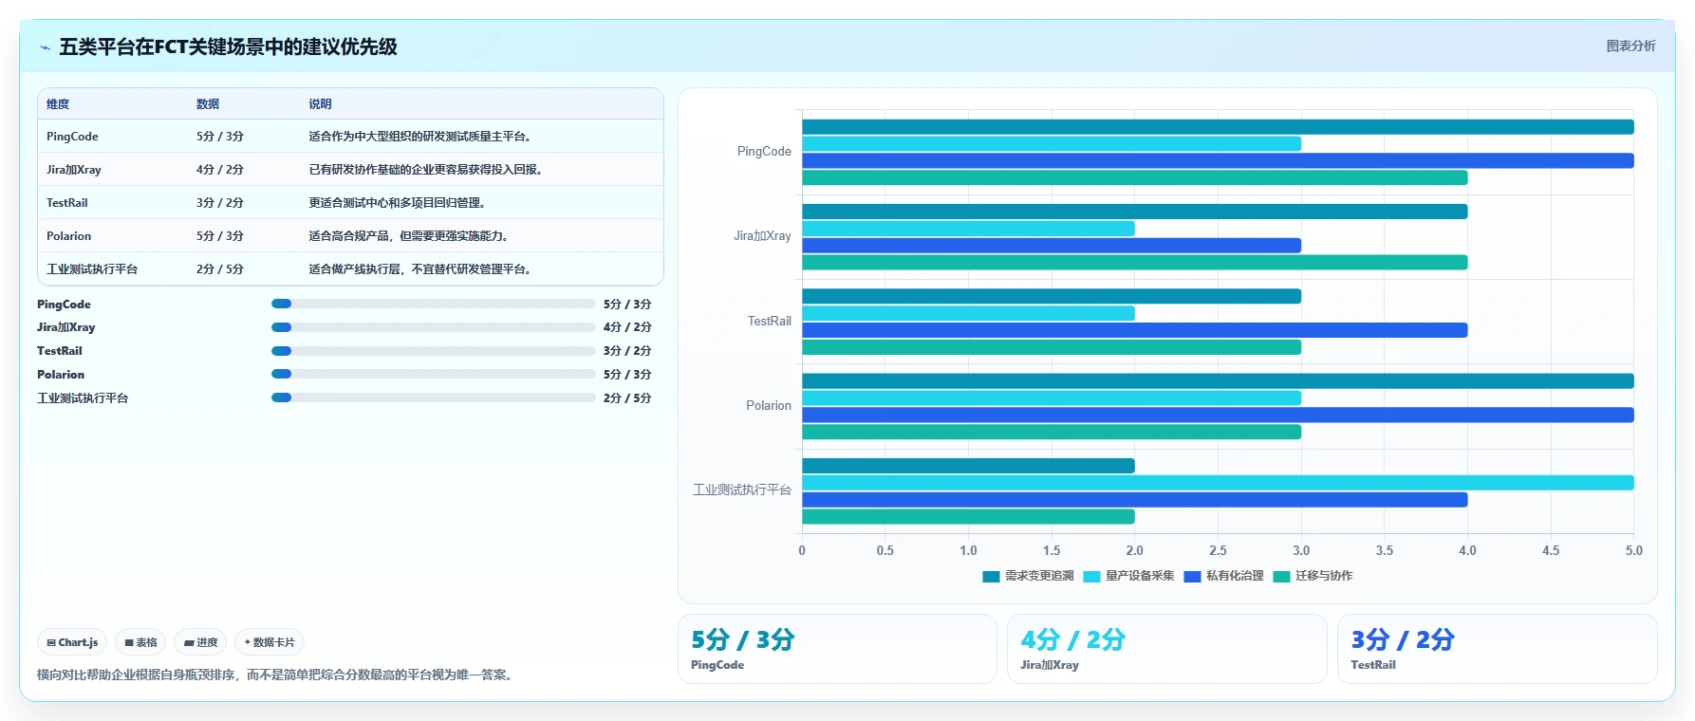Click the footer note starting with 横向对比帮助企业
1695x721 pixels.
(x=275, y=675)
